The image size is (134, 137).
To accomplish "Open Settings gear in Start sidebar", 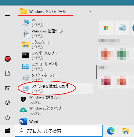I will 8,103.
